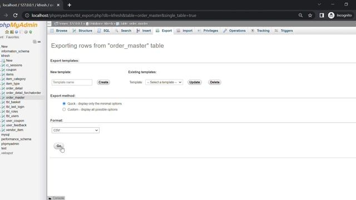Click the tbl_basket table icon
This screenshot has height=200, width=356.
[x=3, y=102]
